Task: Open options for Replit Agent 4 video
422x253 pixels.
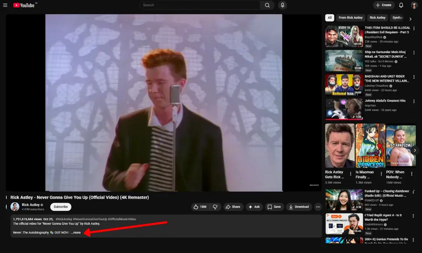Action: (414, 216)
